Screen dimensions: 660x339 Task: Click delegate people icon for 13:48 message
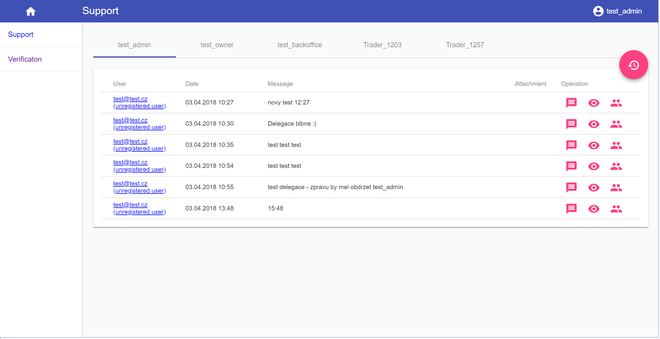616,209
